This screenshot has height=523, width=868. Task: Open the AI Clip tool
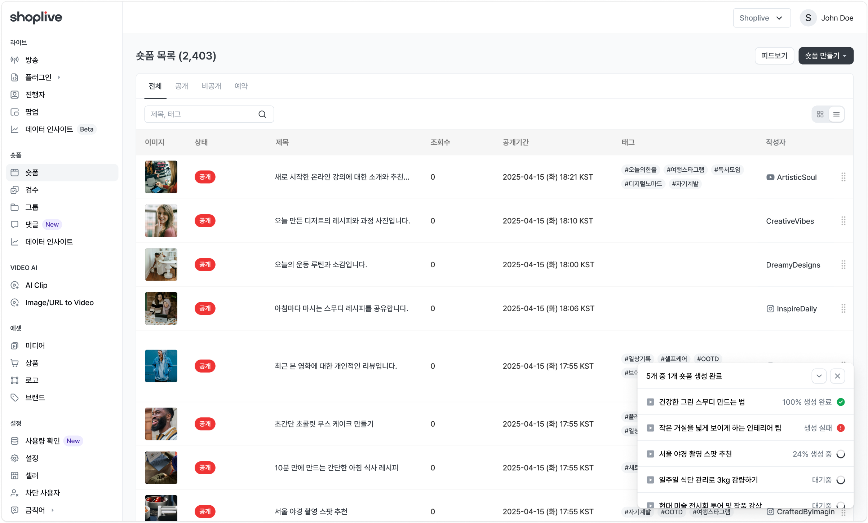pos(62,285)
